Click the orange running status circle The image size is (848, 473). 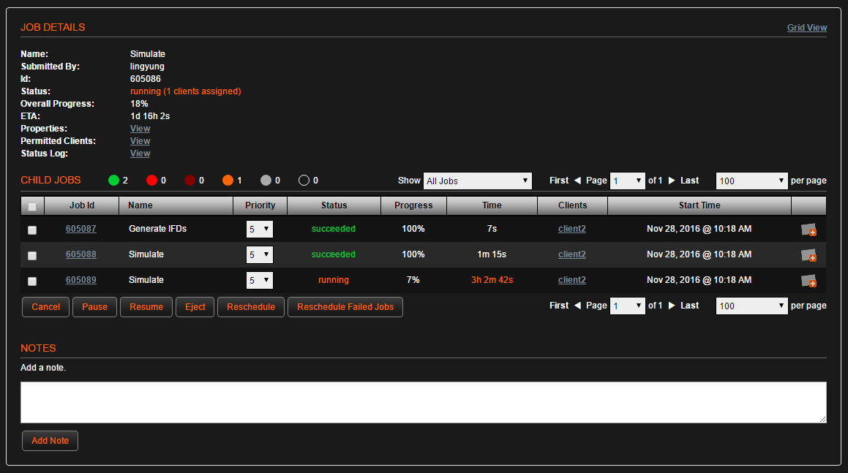228,181
